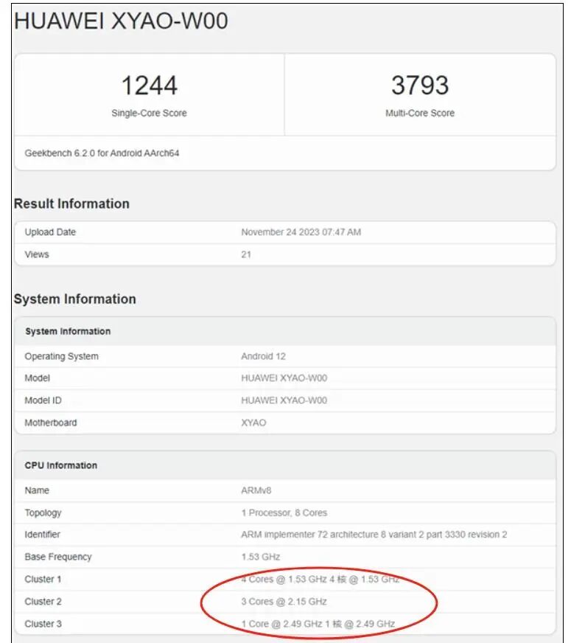Image resolution: width=571 pixels, height=643 pixels.
Task: Click the 4 Cores @ 1.53 GHz value
Action: tap(320, 580)
